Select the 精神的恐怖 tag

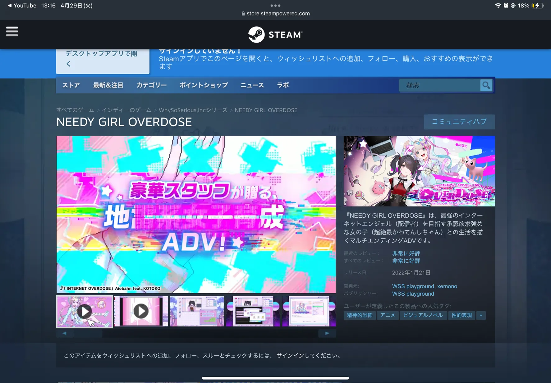coord(360,315)
